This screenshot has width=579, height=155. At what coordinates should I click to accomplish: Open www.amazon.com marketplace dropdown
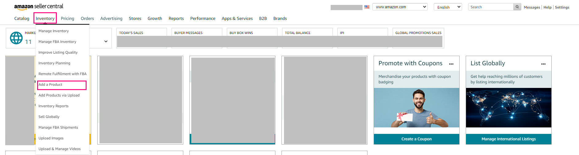coord(400,7)
